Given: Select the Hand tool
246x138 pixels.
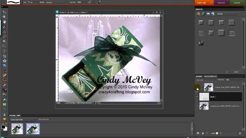Looking at the screenshot, I should pos(4,22).
